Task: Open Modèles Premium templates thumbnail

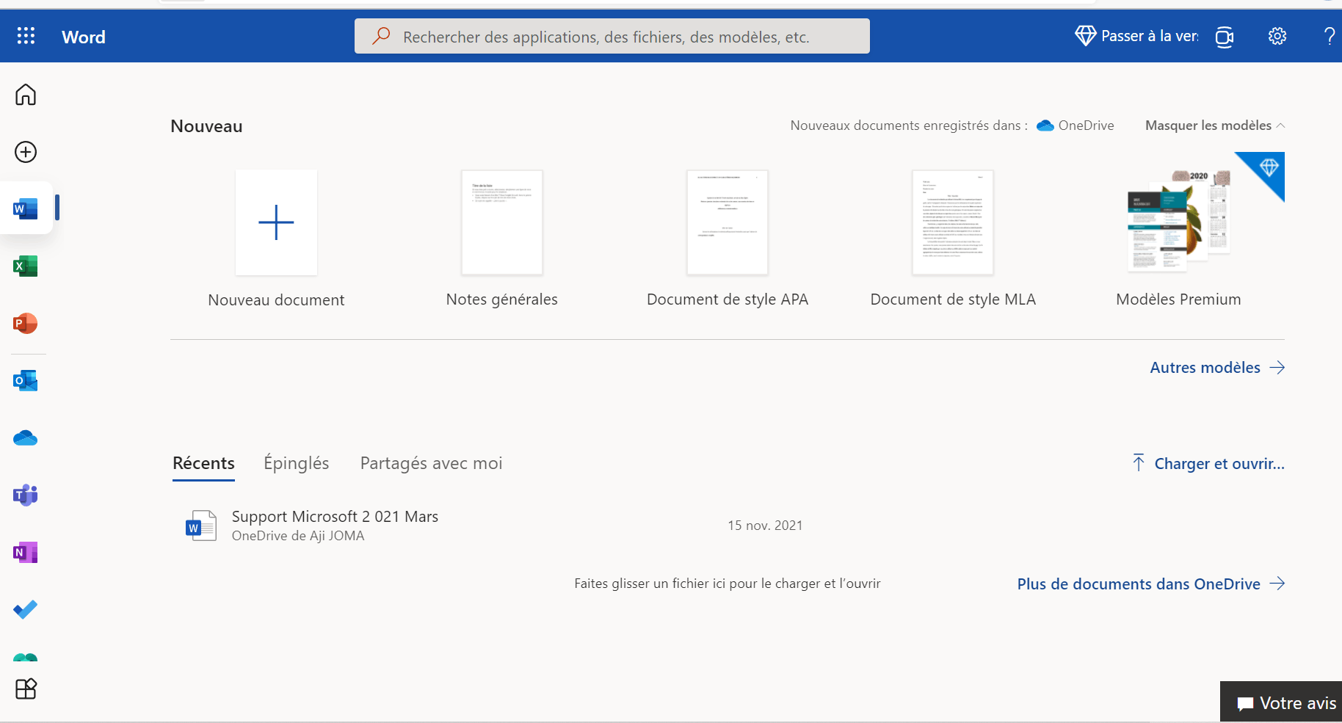Action: pyautogui.click(x=1179, y=221)
